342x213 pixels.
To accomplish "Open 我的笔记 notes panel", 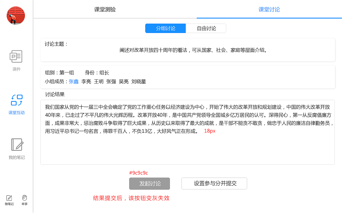I will click(16, 149).
